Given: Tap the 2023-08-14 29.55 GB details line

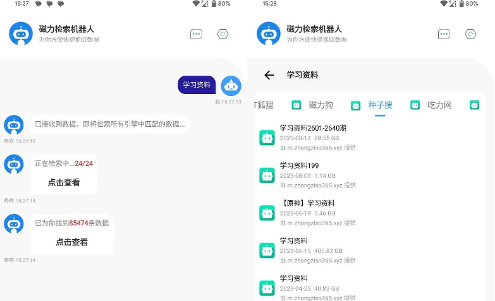Looking at the screenshot, I should coord(309,138).
